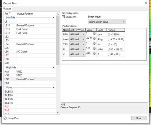Screen dimensions: 151x125
Task: Select the IDLE7/8 pin row
Action: (30, 103)
